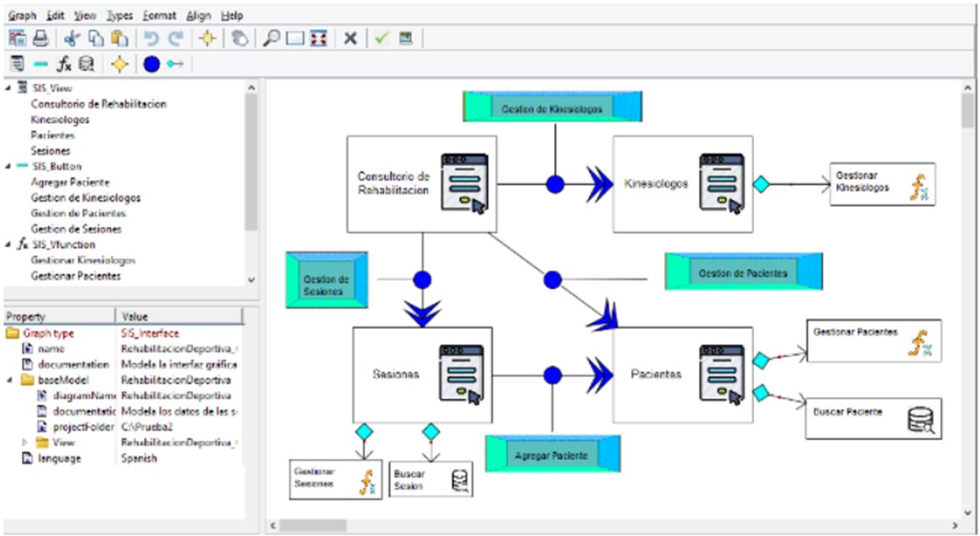Open the magnifier zoom tool
980x536 pixels.
click(x=270, y=38)
